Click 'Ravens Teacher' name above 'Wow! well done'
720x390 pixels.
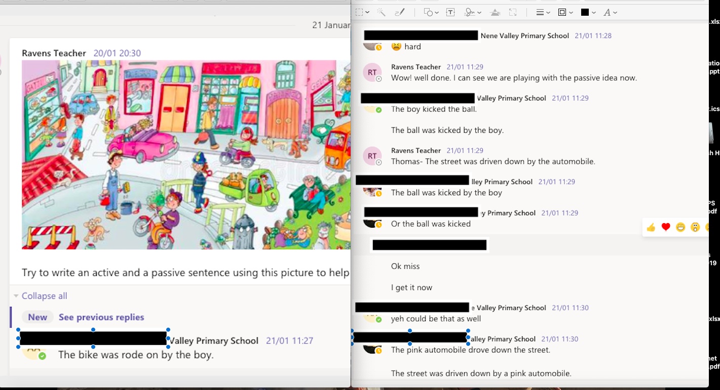pyautogui.click(x=416, y=67)
